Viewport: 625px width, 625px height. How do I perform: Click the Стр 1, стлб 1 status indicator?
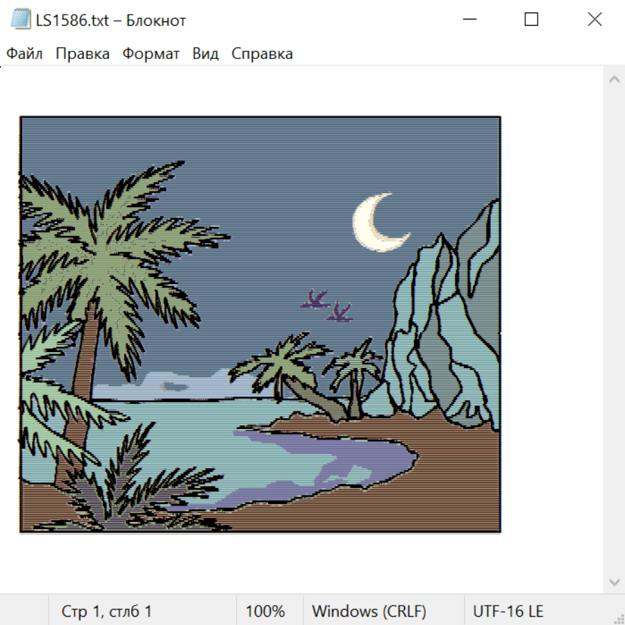point(106,611)
